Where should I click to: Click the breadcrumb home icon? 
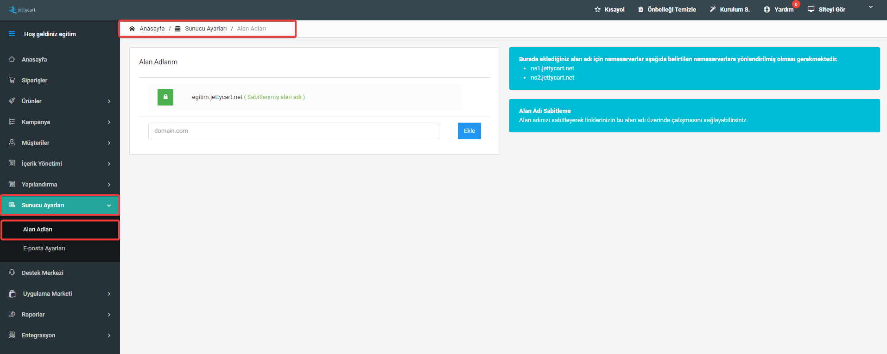[132, 29]
